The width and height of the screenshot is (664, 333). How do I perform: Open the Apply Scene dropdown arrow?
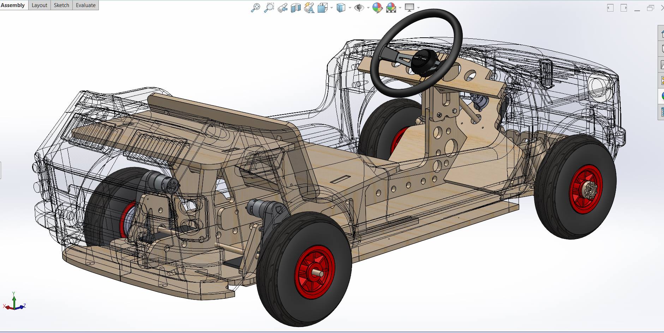click(400, 8)
